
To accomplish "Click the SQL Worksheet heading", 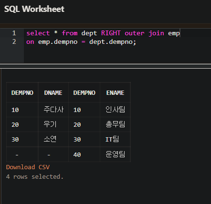I will [x=34, y=9].
